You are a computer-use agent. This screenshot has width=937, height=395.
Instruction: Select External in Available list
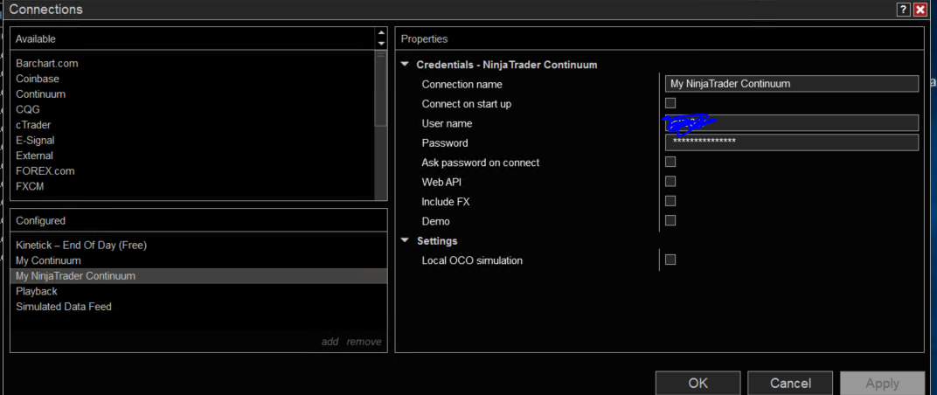pos(35,156)
